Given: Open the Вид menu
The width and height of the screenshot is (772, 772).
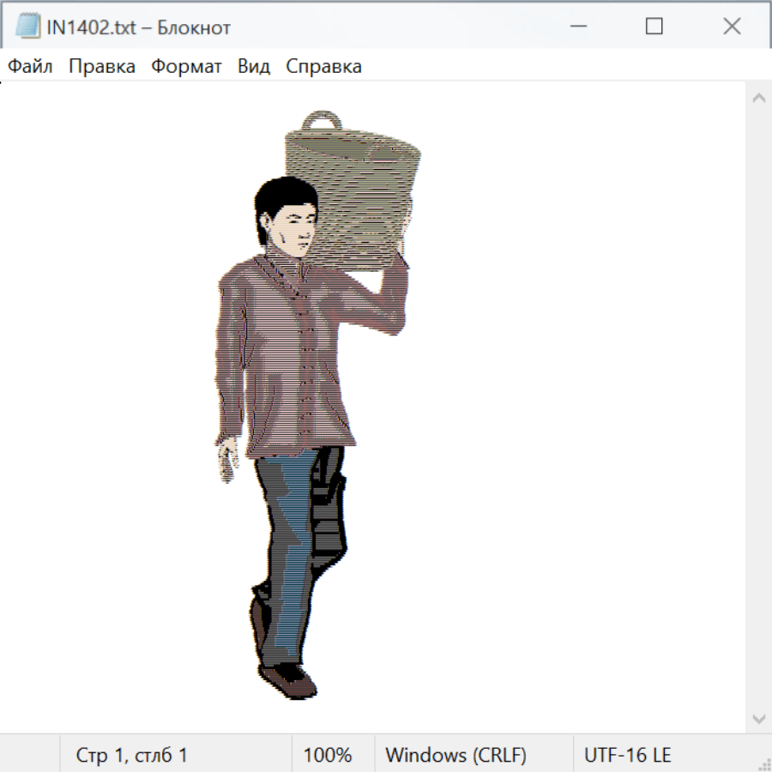Looking at the screenshot, I should pos(254,67).
